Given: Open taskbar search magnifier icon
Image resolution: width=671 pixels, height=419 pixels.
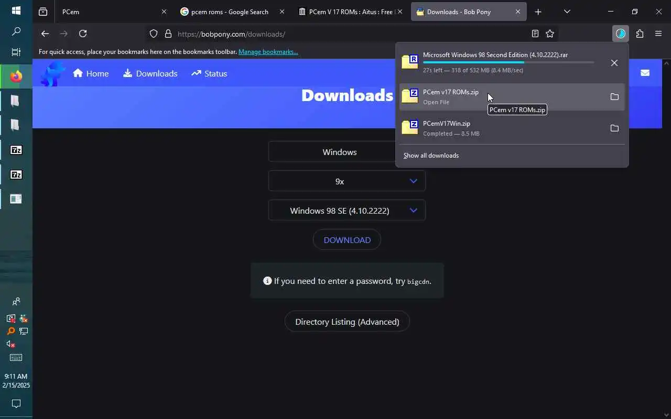Looking at the screenshot, I should pyautogui.click(x=16, y=32).
